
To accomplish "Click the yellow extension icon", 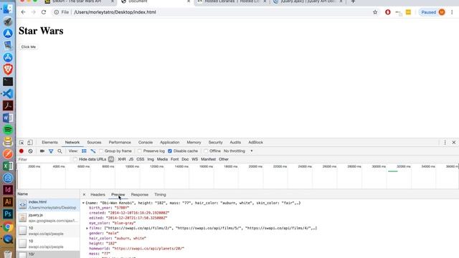I will point(408,12).
